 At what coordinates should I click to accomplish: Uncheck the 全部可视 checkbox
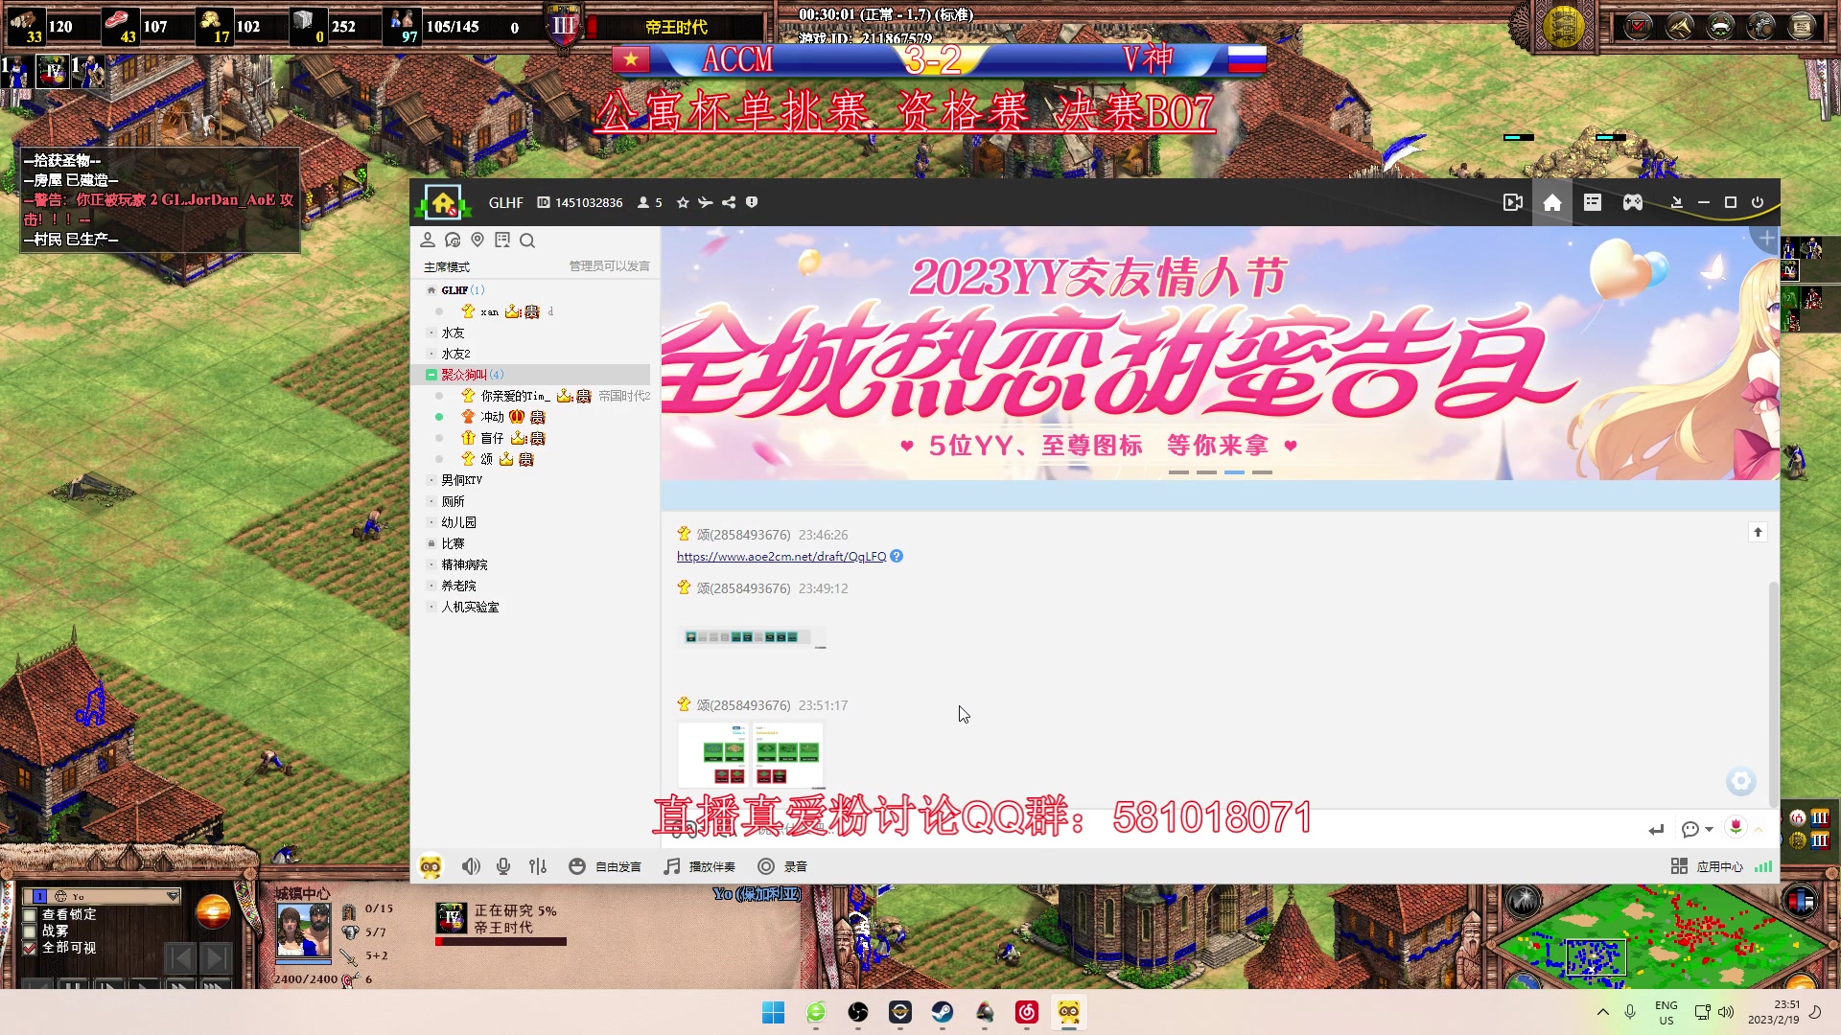30,948
